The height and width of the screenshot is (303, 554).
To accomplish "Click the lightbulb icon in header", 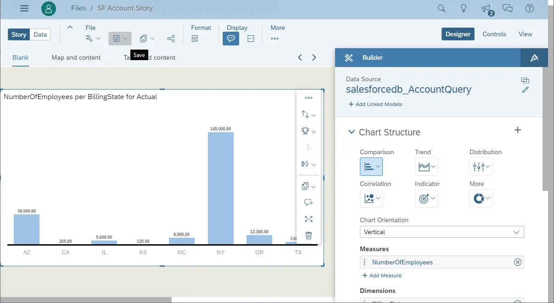I will click(x=464, y=8).
